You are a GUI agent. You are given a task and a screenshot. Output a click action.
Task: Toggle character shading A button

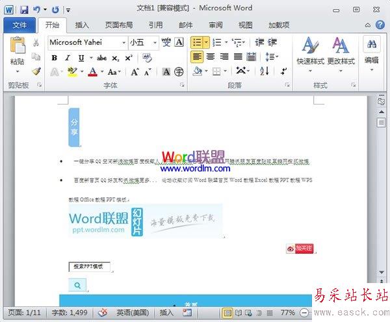[166, 72]
